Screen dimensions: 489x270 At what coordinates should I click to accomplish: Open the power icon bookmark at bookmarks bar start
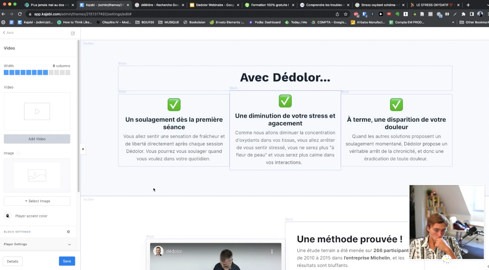pos(3,22)
